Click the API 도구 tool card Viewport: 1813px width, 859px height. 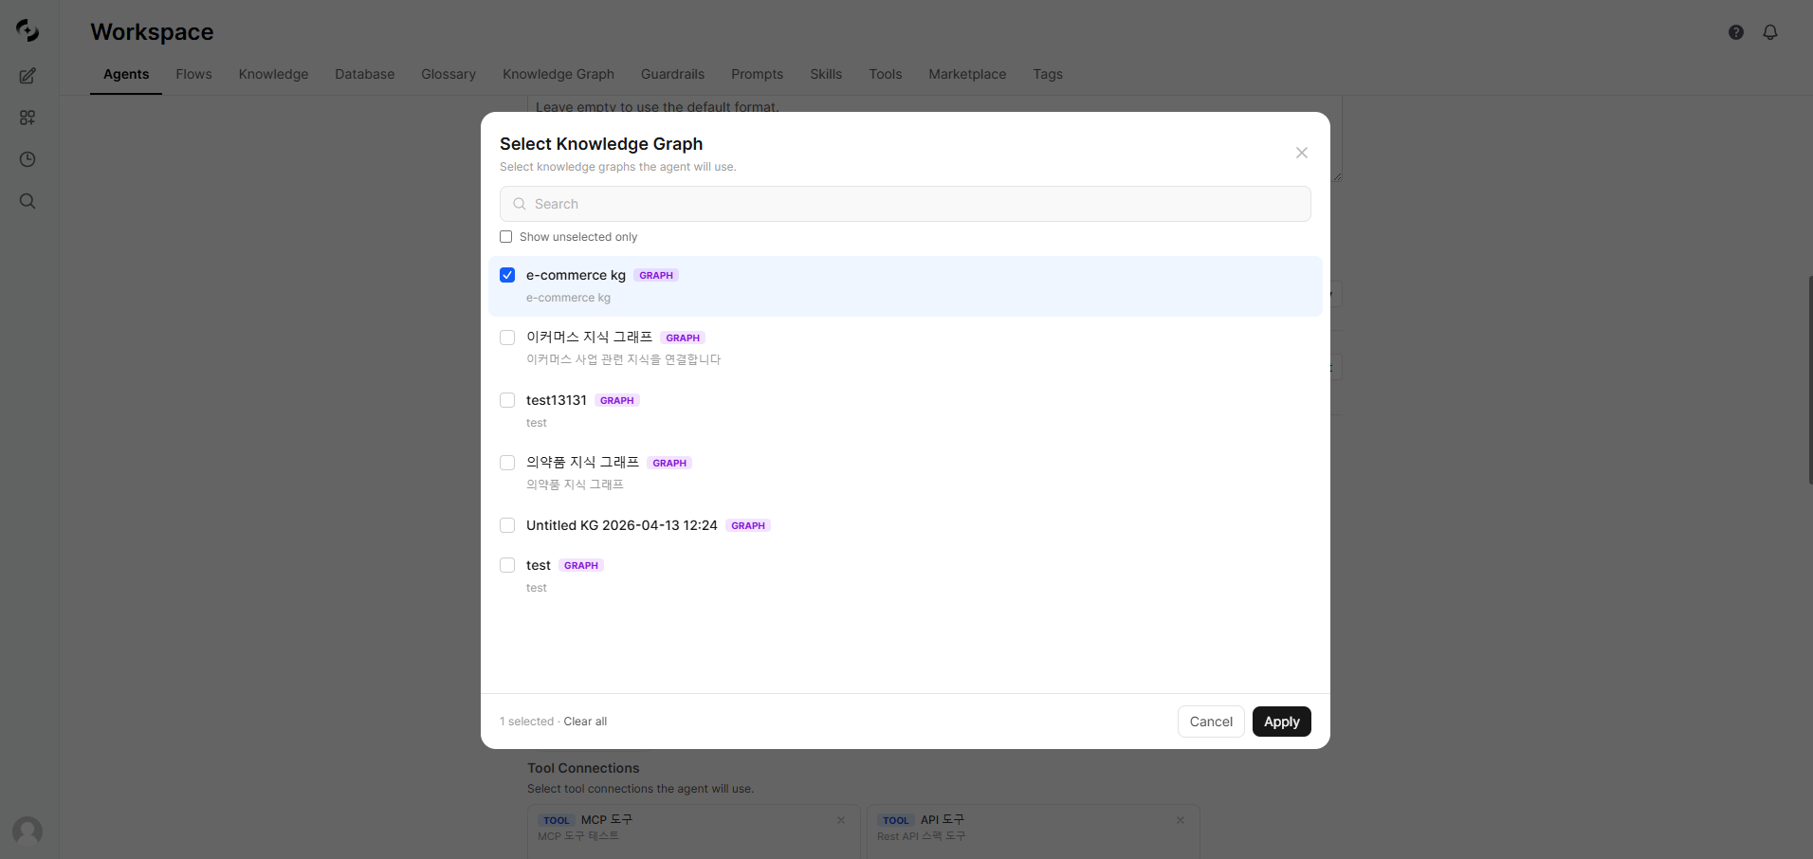[1034, 832]
